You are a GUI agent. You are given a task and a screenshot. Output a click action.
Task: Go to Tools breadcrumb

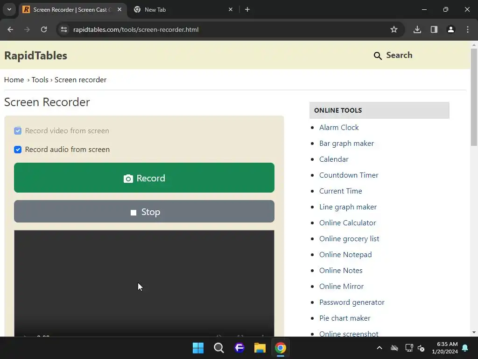(40, 79)
